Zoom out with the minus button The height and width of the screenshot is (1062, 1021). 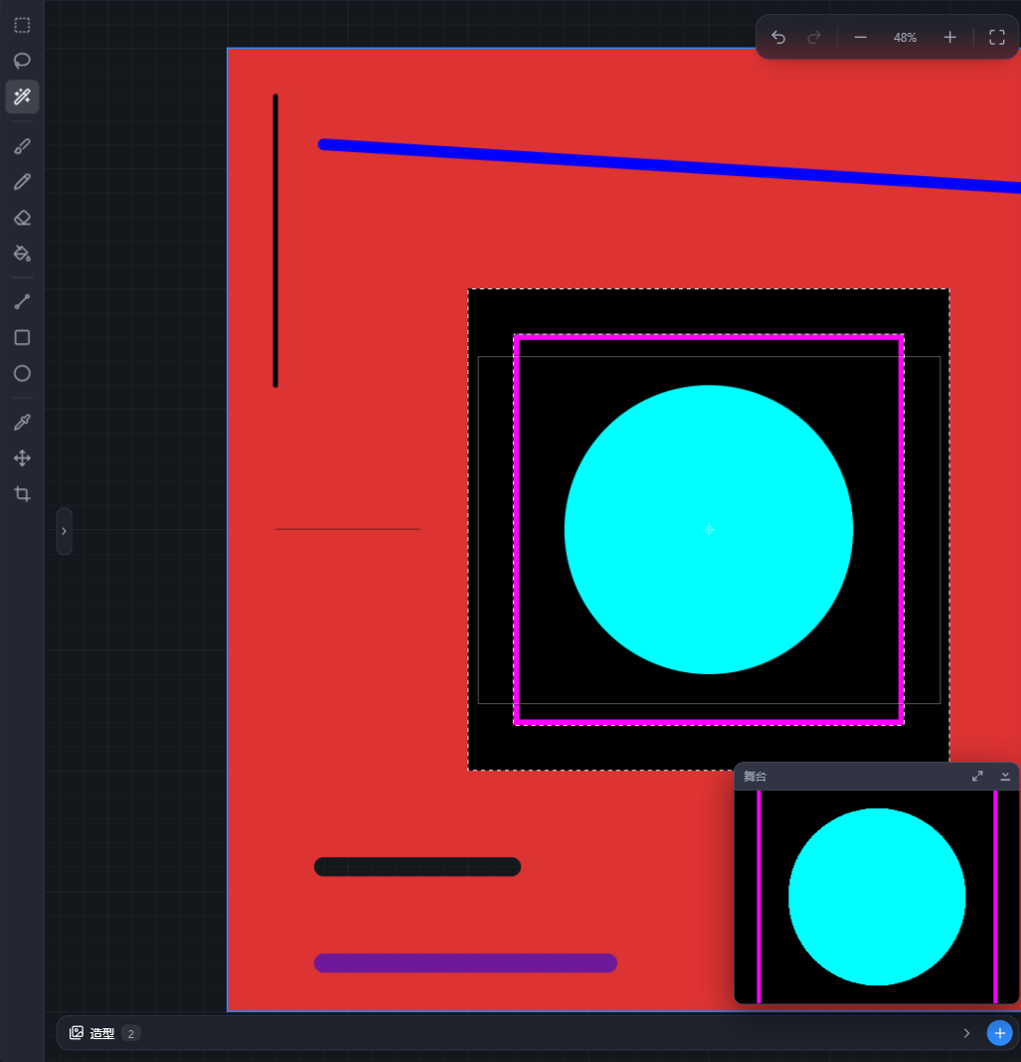click(x=861, y=37)
